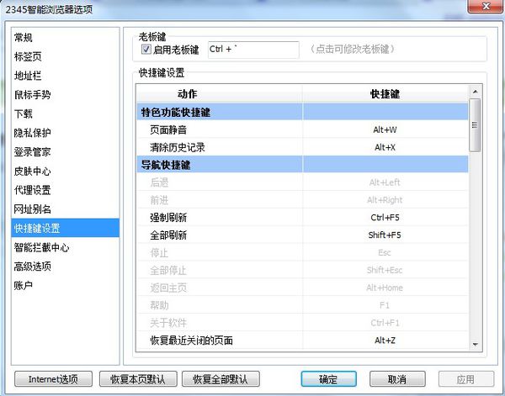This screenshot has width=505, height=396.
Task: Open 隐私保护 settings
Action: pyautogui.click(x=65, y=133)
